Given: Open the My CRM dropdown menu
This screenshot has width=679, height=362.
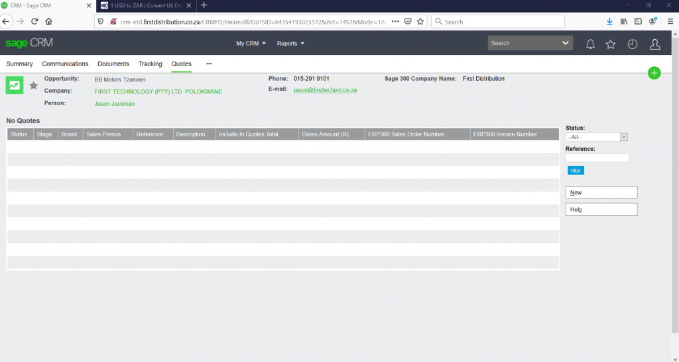Looking at the screenshot, I should coord(251,44).
